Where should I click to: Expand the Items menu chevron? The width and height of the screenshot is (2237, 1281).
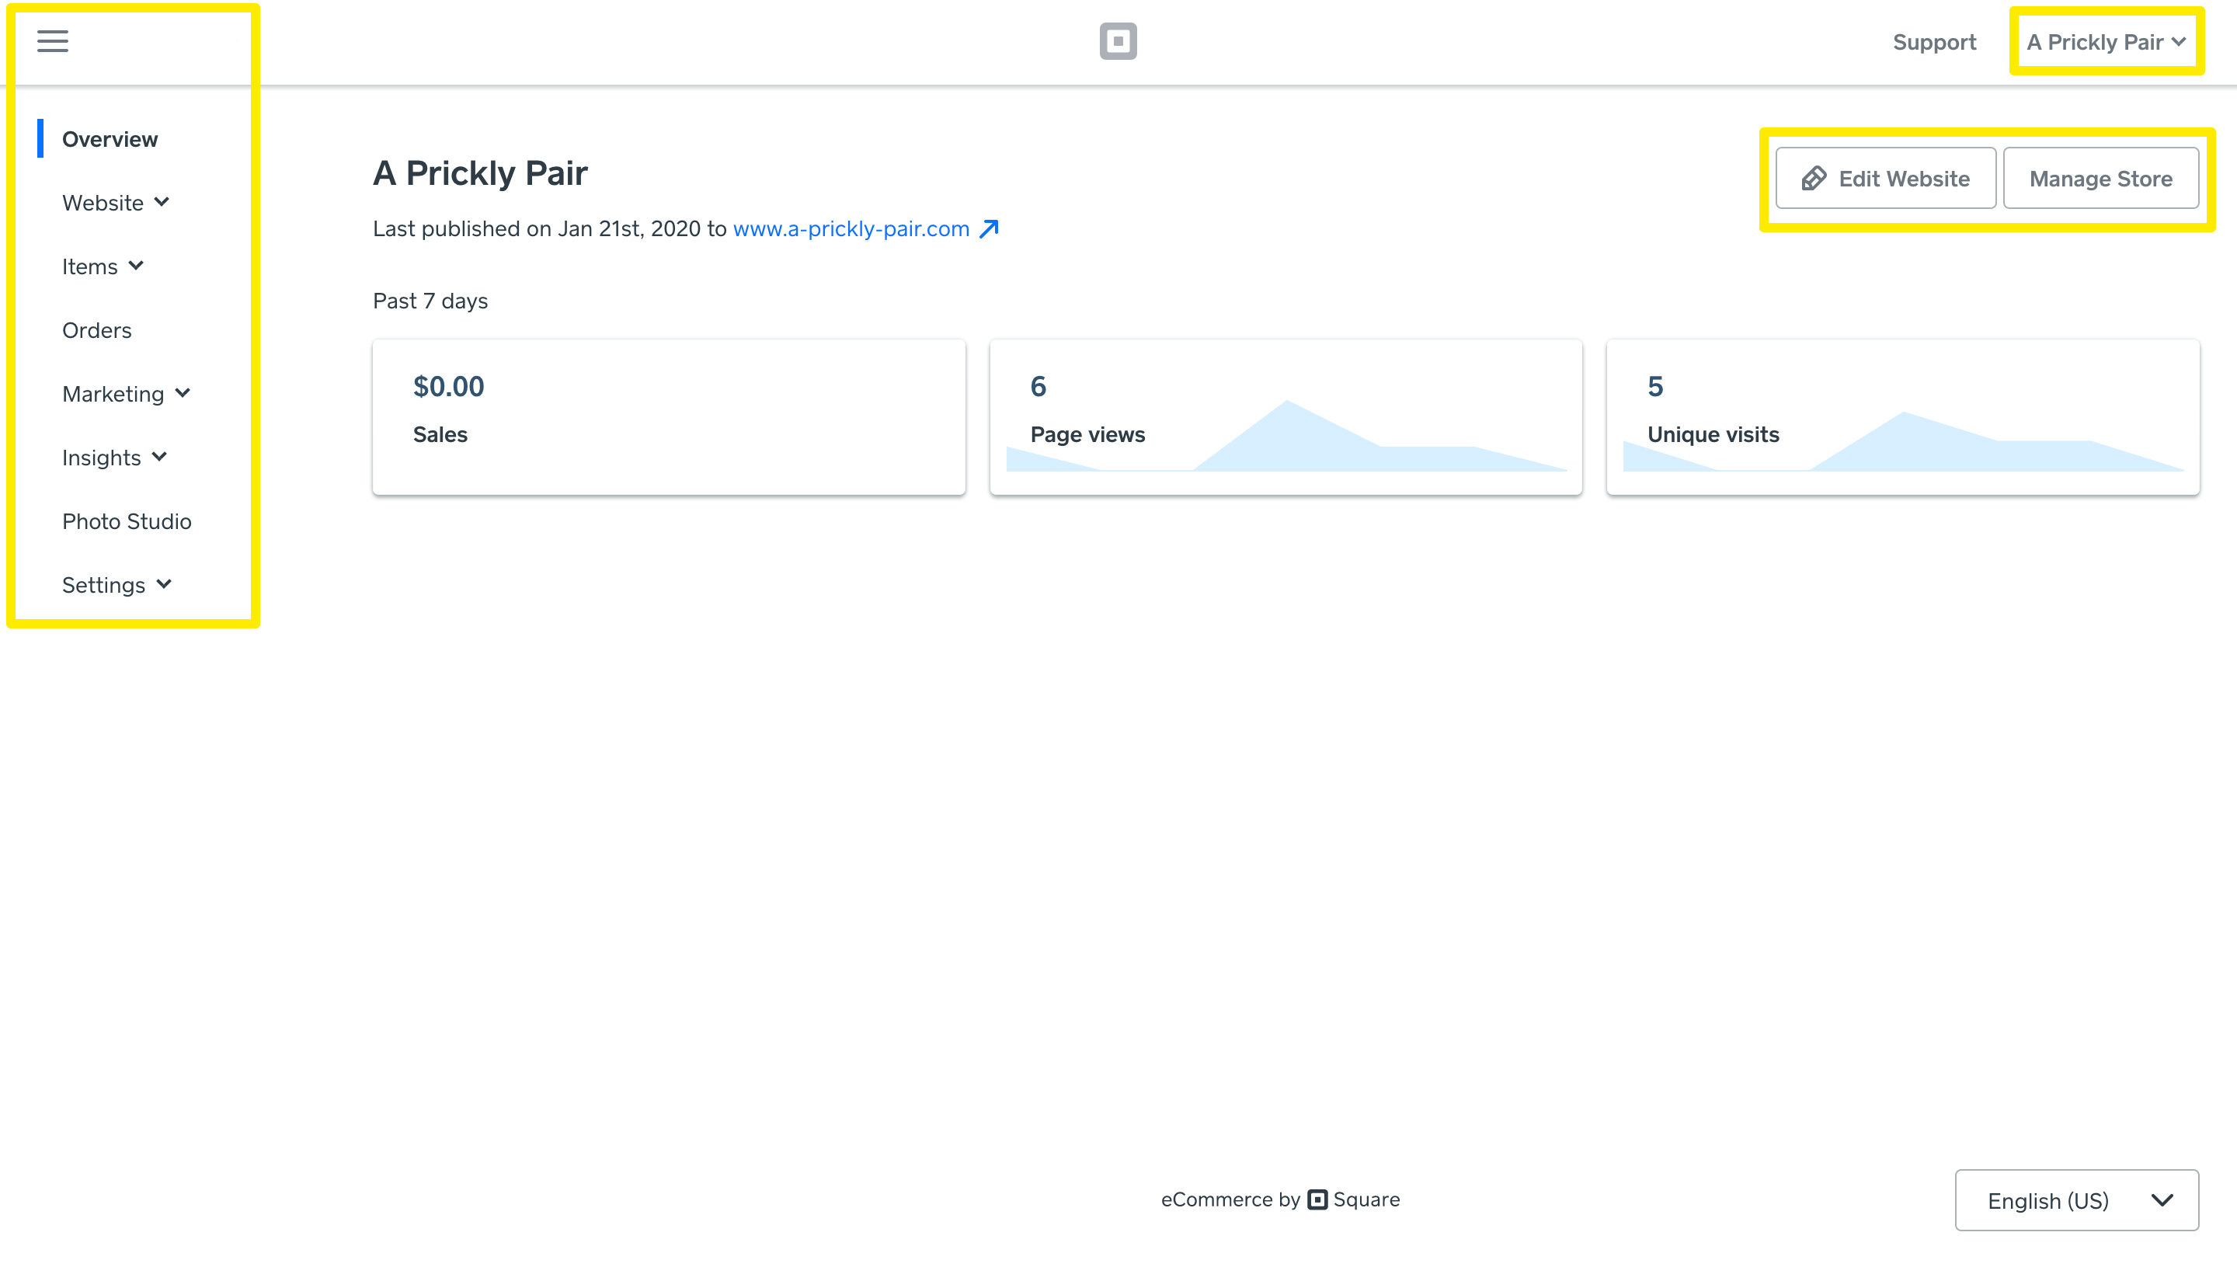click(135, 266)
